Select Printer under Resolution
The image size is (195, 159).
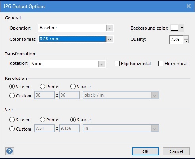(x=42, y=87)
